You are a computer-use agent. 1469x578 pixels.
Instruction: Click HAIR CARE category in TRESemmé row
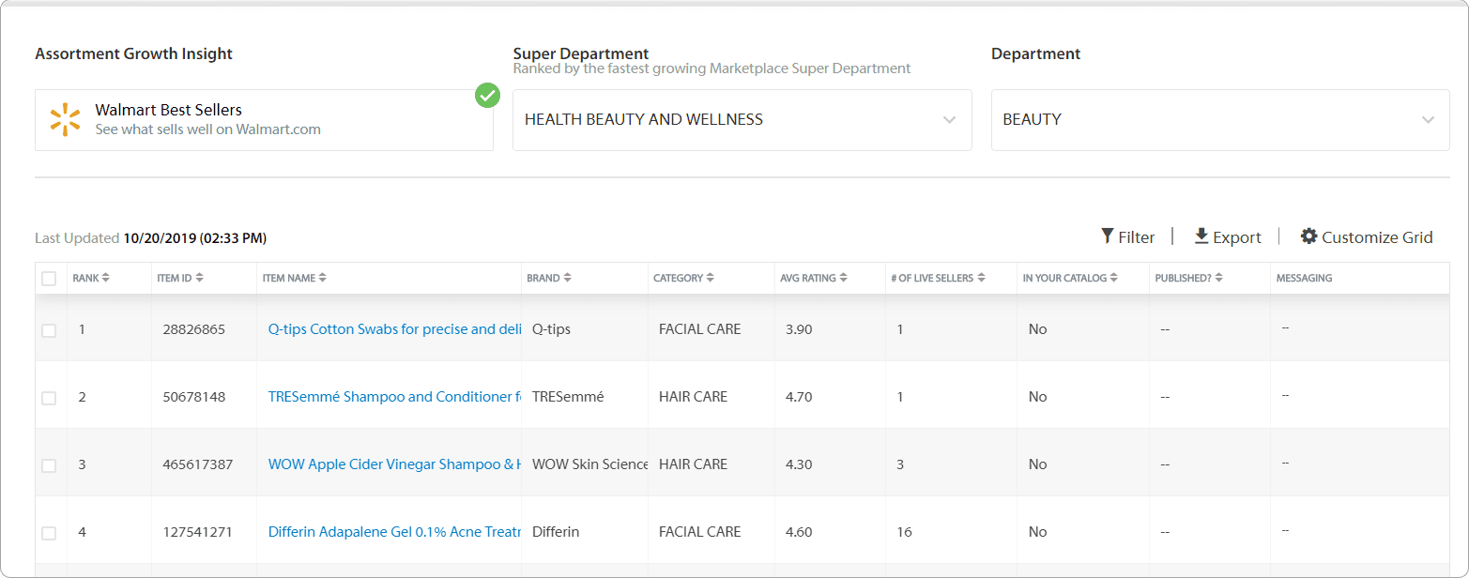(x=693, y=397)
